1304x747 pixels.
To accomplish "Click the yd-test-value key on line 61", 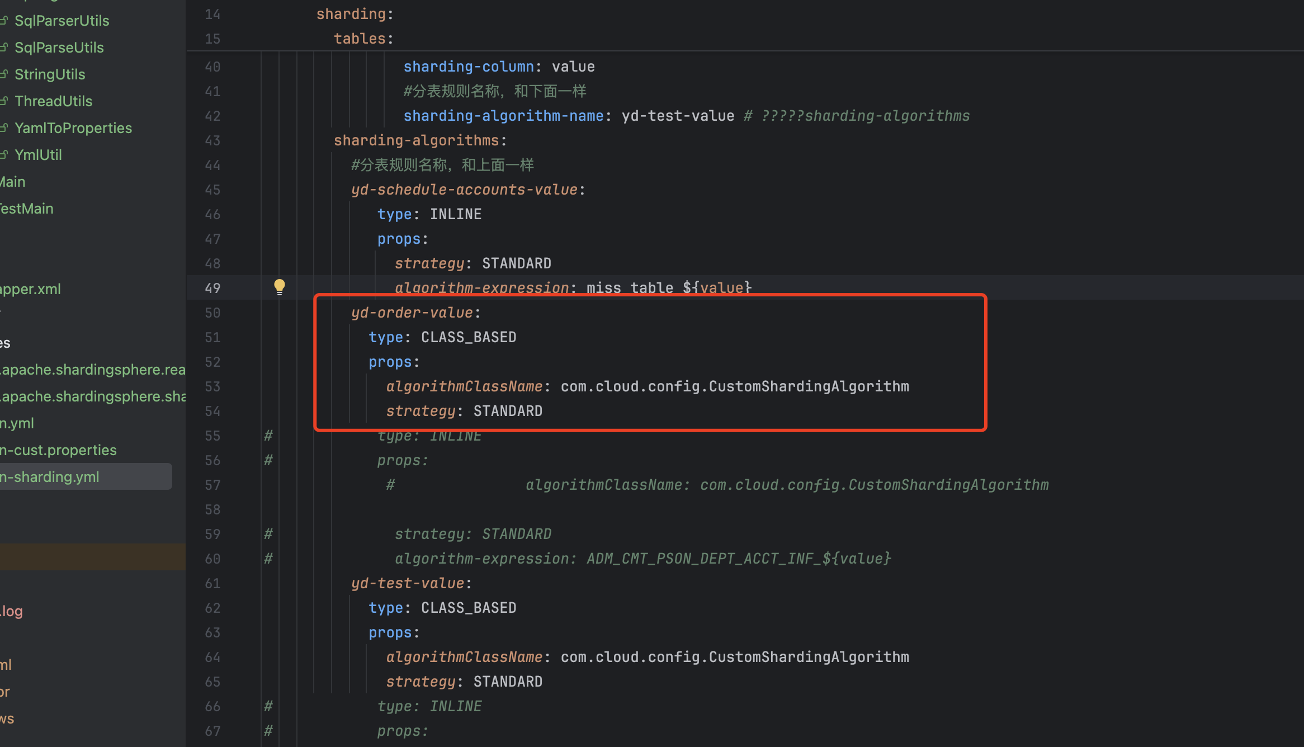I will [x=408, y=583].
